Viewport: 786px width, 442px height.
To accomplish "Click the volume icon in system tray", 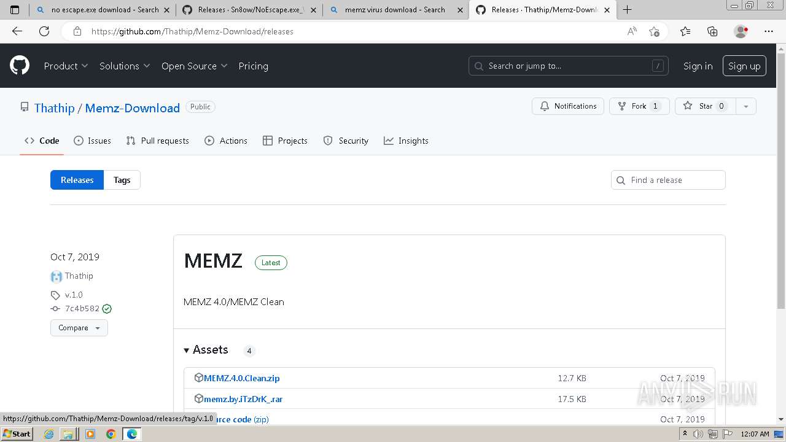I will 698,434.
